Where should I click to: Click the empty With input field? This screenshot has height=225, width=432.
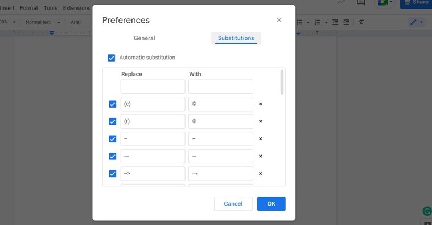click(x=221, y=87)
